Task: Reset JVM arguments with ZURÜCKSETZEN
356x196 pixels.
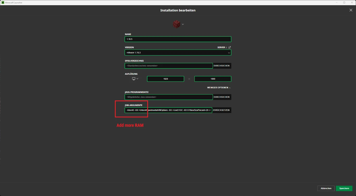Action: pos(222,110)
